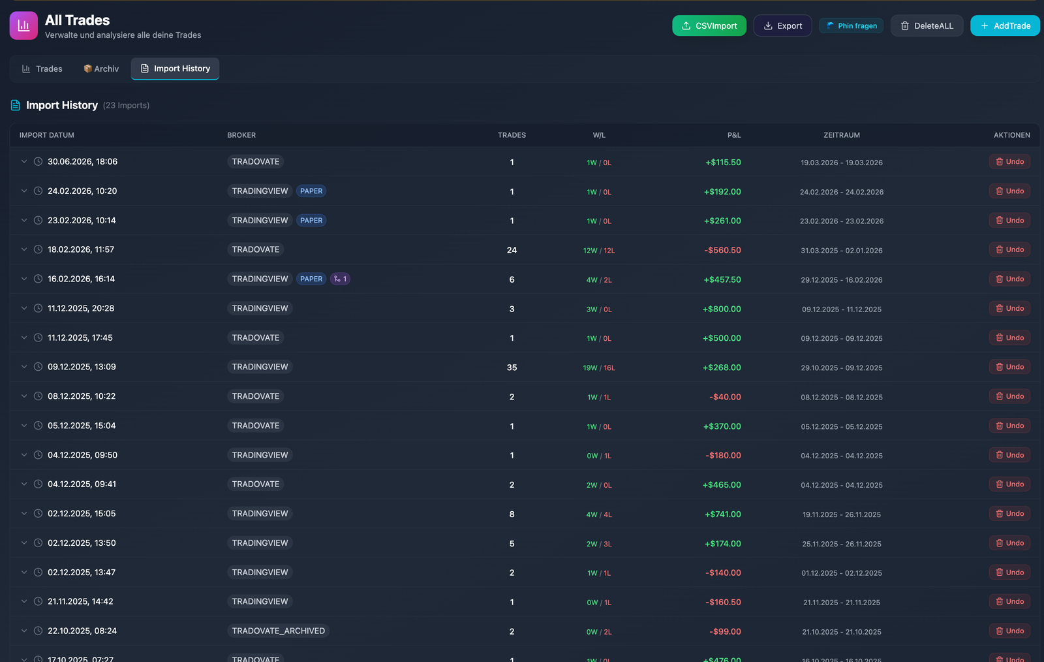Click the clock icon of 02.12.2025, 15:05 import

tap(38, 514)
